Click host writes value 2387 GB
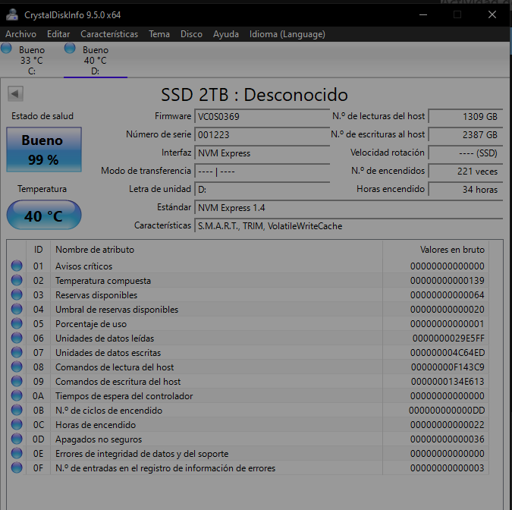Screen dimensions: 512x510 click(x=466, y=134)
